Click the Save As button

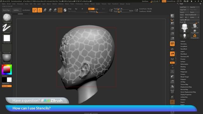pyautogui.click(x=194, y=7)
